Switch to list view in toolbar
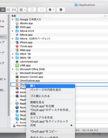The height and width of the screenshot is (138, 108). point(3,10)
